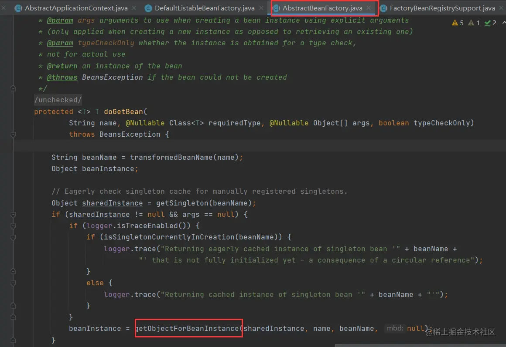
Task: Click class icon on DefaultListableBeanFactory.java tab
Action: [x=148, y=8]
